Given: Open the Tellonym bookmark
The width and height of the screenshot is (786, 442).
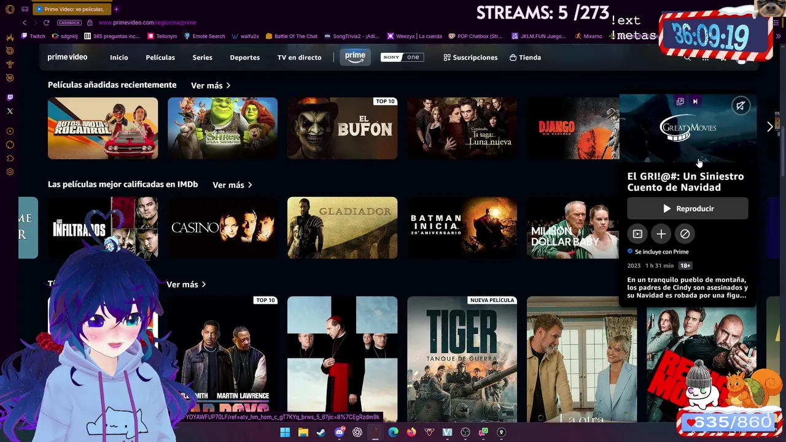Looking at the screenshot, I should point(163,36).
